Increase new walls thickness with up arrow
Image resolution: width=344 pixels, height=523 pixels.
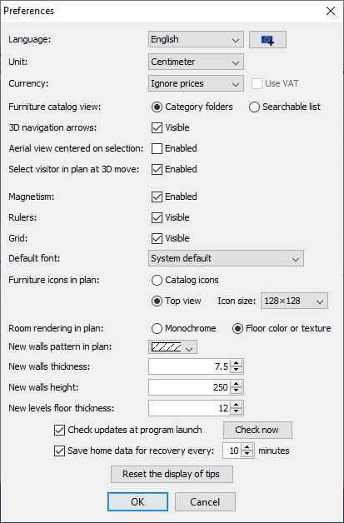(237, 364)
